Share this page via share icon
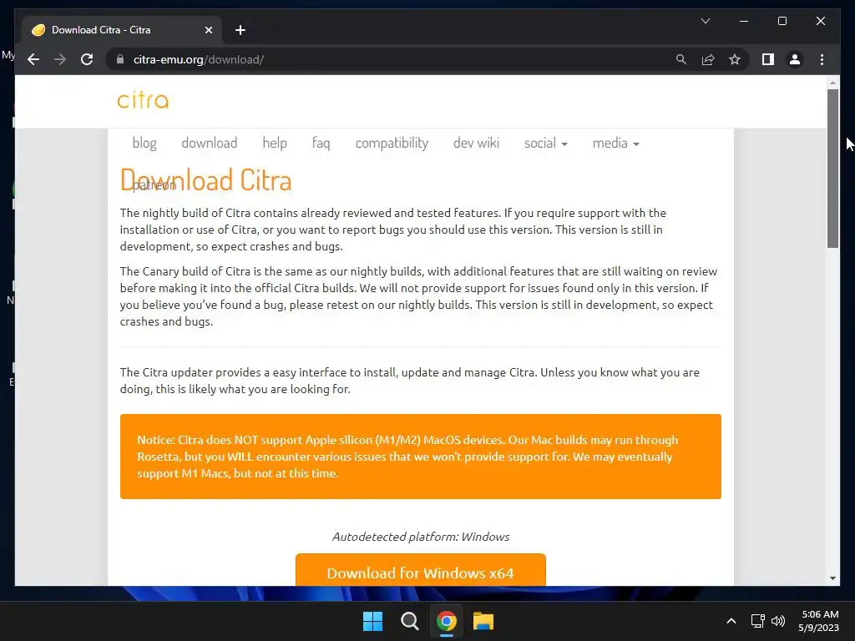This screenshot has width=855, height=641. 708,59
